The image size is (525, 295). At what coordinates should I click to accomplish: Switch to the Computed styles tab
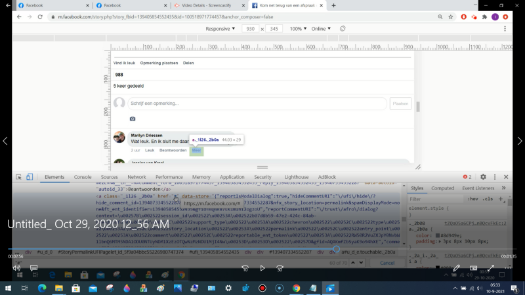442,188
